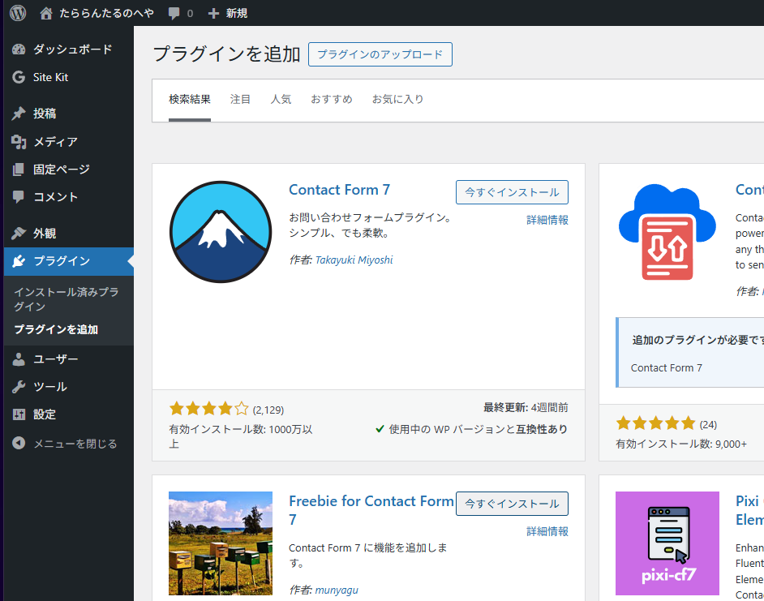
Task: Click the Site Kit Google icon
Action: click(19, 77)
